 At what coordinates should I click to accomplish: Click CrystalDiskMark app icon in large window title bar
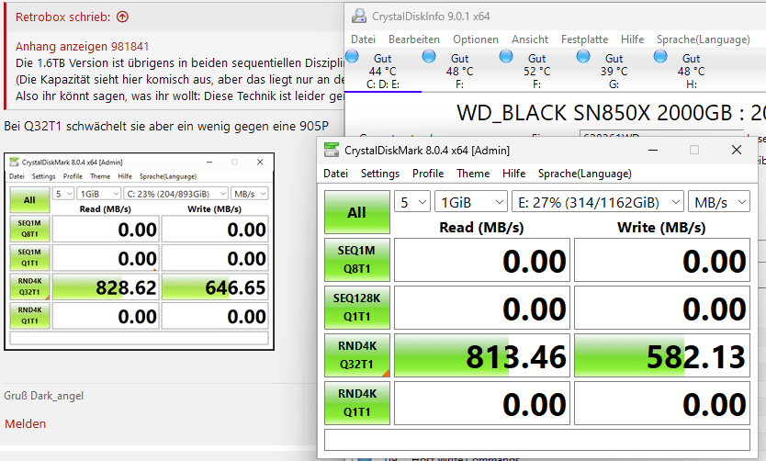coord(332,150)
